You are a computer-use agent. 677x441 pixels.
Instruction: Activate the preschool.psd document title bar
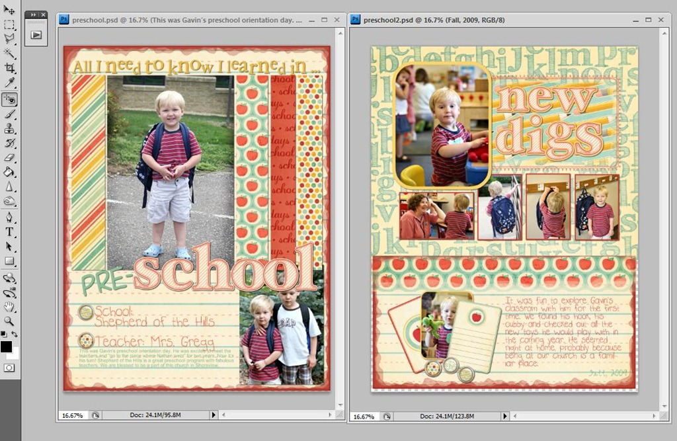[186, 20]
